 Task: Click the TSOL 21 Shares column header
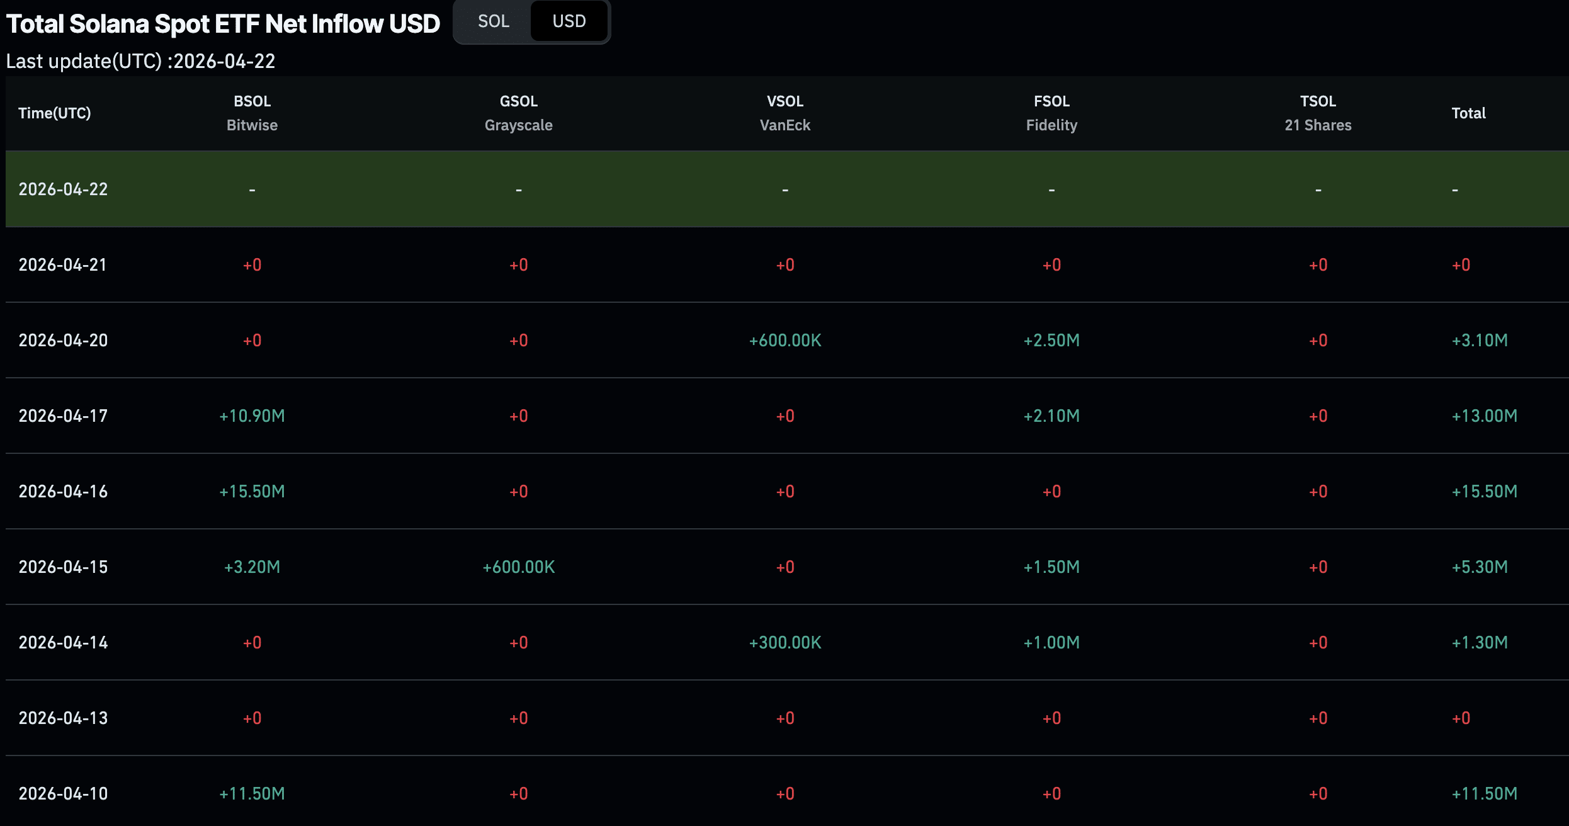(1318, 113)
